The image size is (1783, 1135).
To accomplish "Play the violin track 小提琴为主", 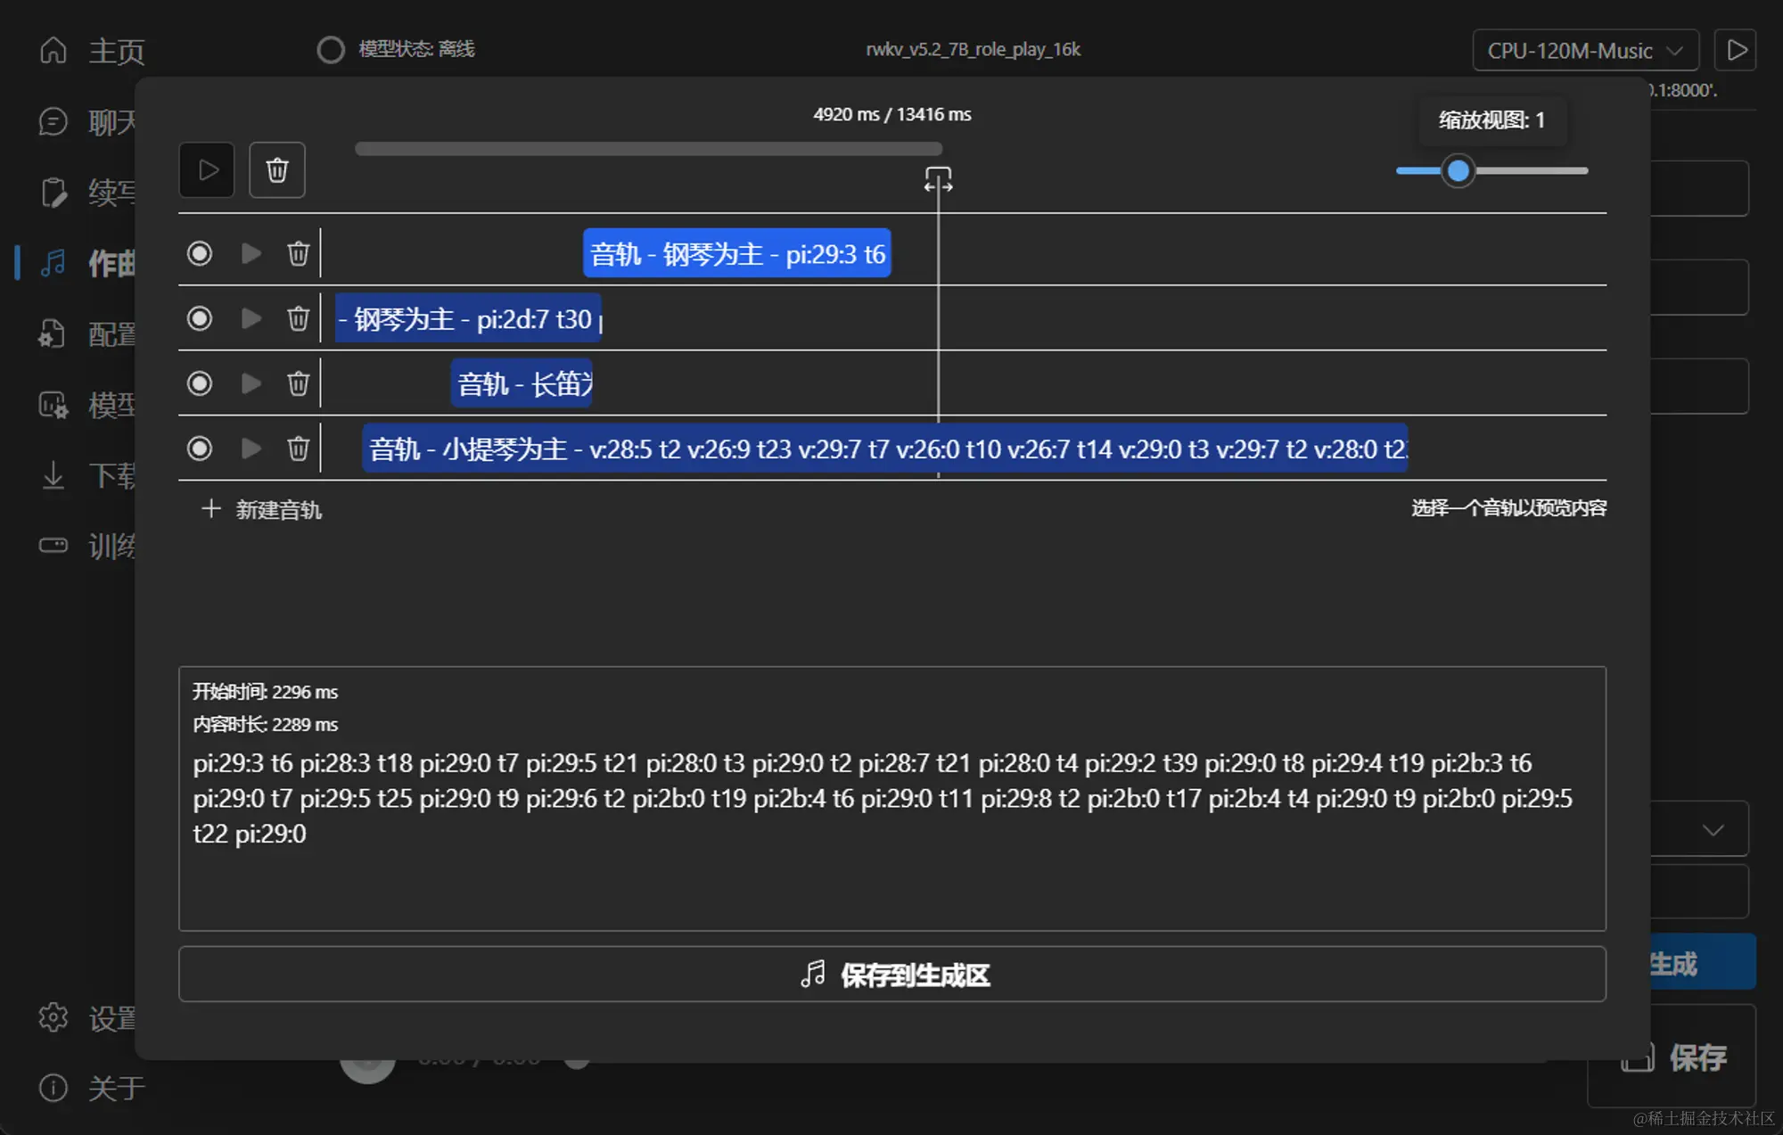I will pyautogui.click(x=251, y=448).
